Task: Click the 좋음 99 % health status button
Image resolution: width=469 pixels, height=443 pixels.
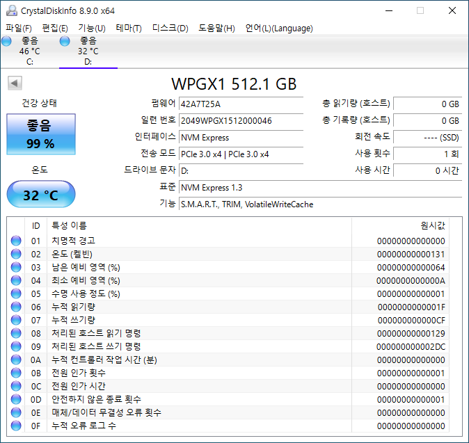Action: click(40, 134)
